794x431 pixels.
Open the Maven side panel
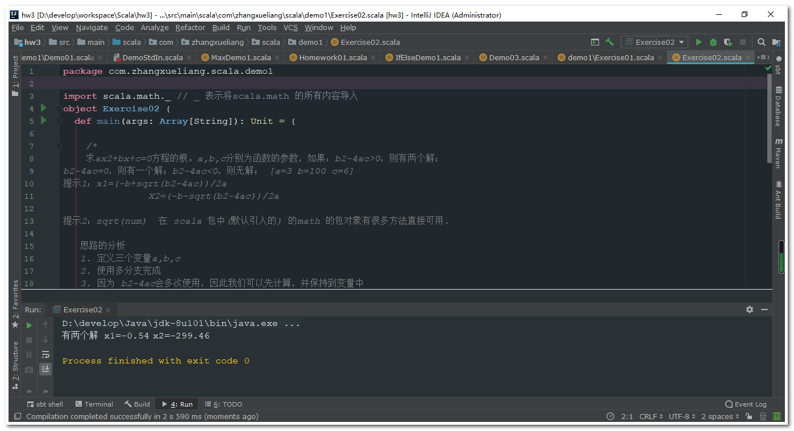(779, 153)
